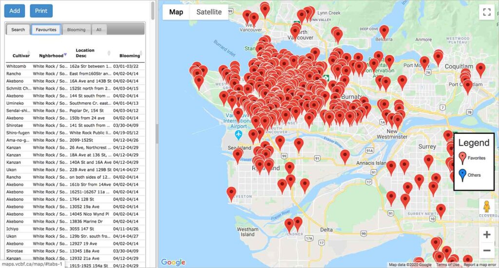The image size is (499, 268).
Task: Sort table by Blooming column
Action: (130, 55)
